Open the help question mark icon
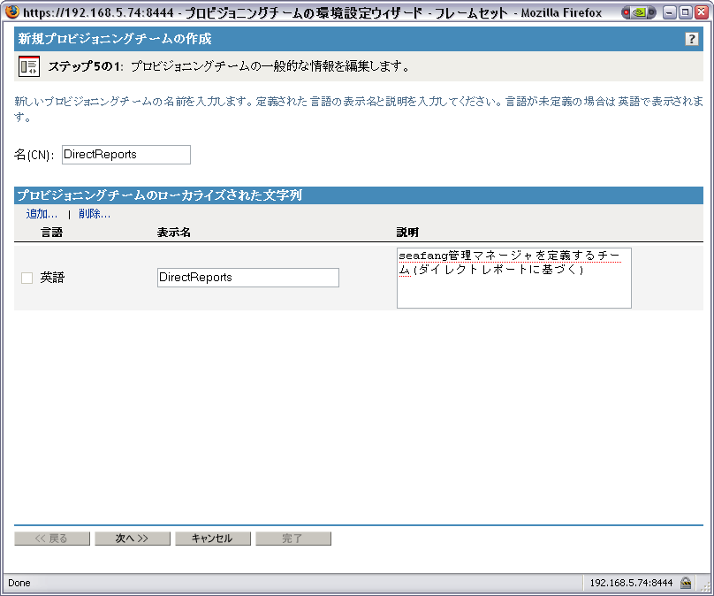 (x=691, y=39)
